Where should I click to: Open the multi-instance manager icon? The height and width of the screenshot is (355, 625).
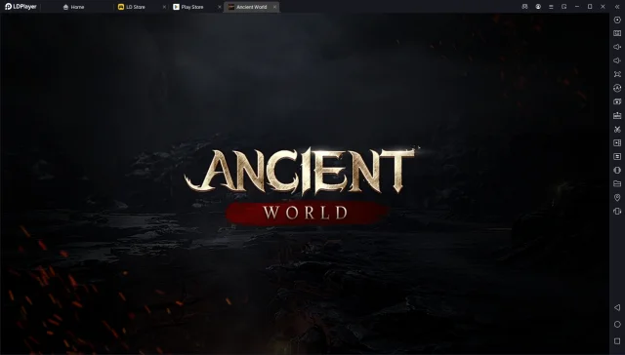pos(617,101)
